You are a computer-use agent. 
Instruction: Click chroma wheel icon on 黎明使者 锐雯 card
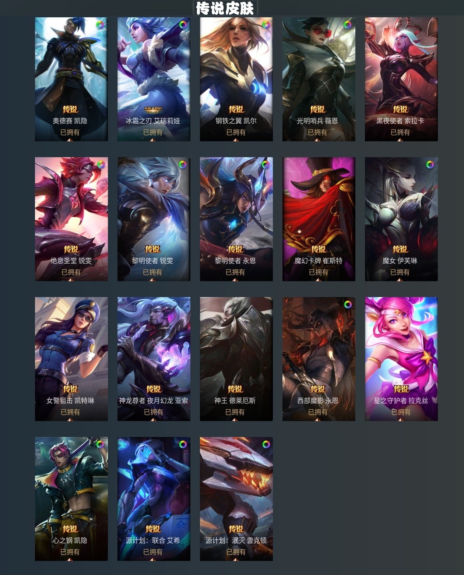[x=183, y=165]
